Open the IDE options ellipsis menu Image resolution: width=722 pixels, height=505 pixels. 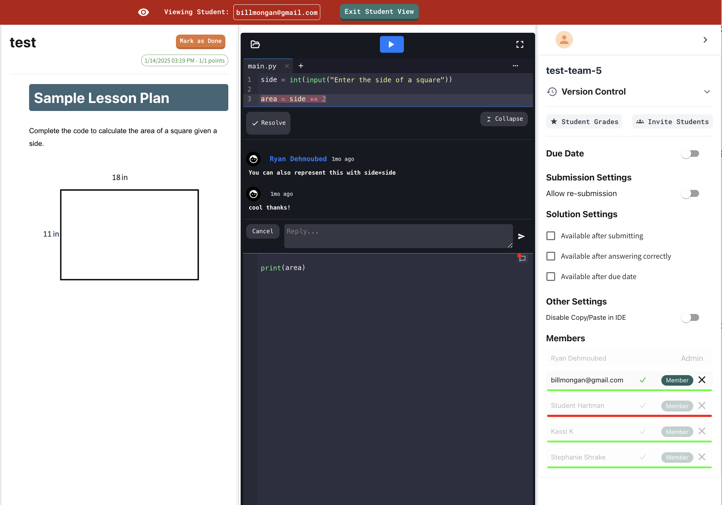515,66
